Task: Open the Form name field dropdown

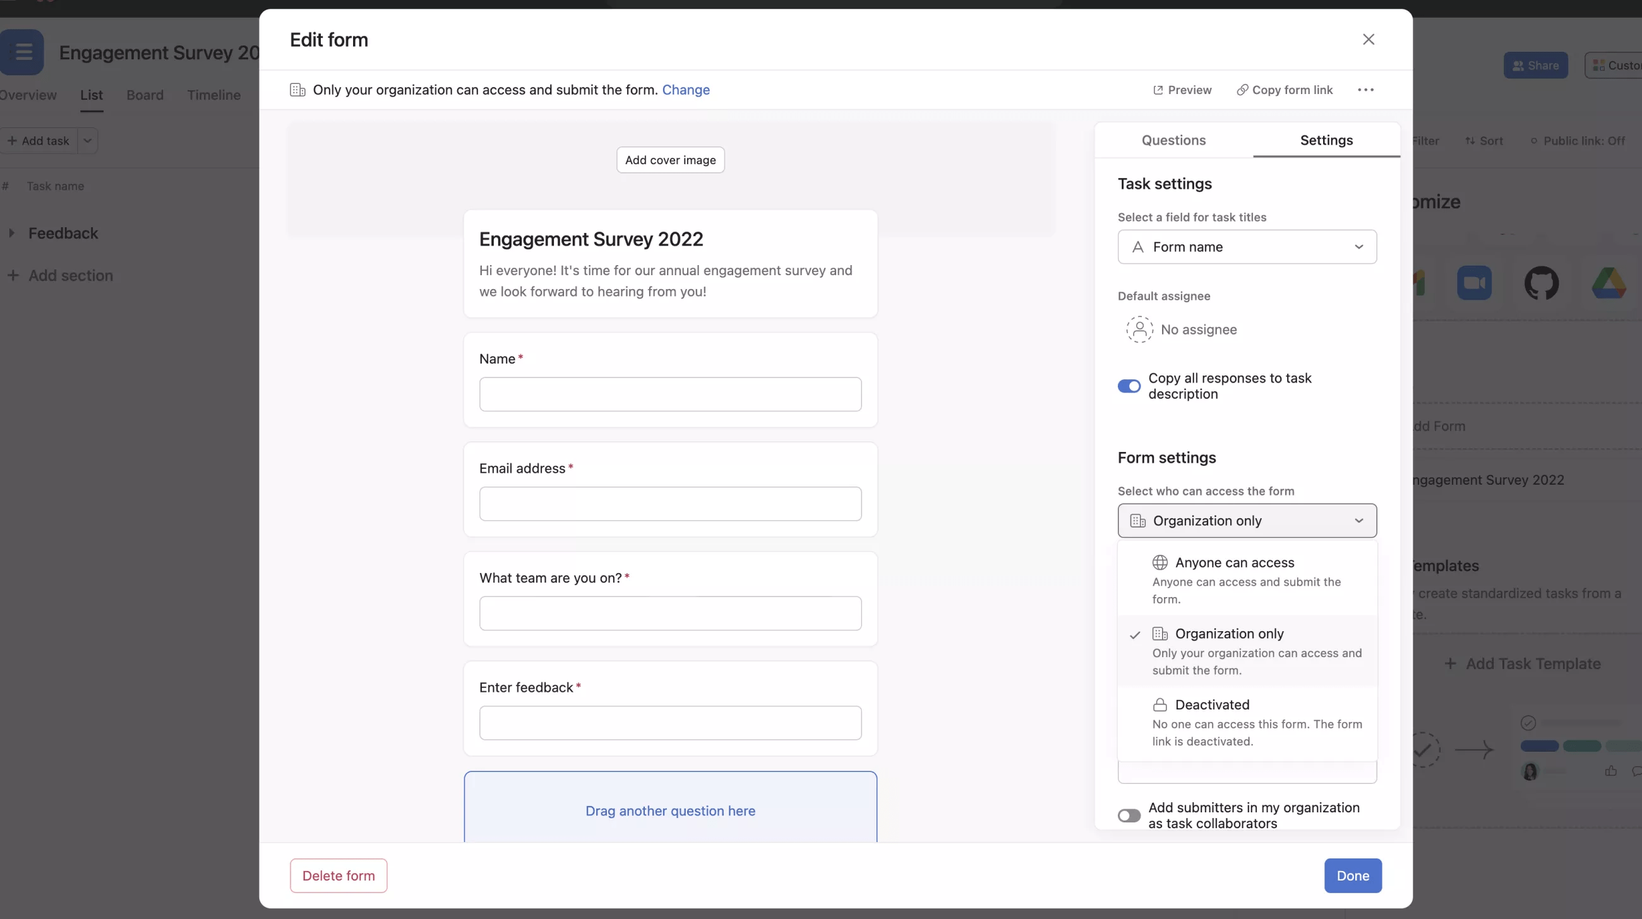Action: point(1247,246)
